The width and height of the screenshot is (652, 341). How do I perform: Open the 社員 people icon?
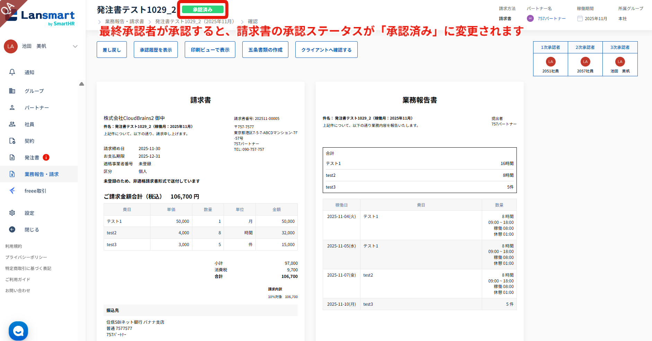coord(12,124)
